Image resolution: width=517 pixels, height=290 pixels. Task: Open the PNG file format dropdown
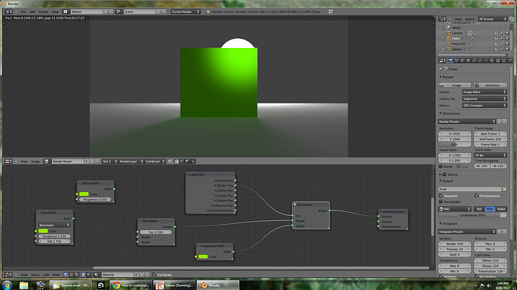(x=455, y=209)
